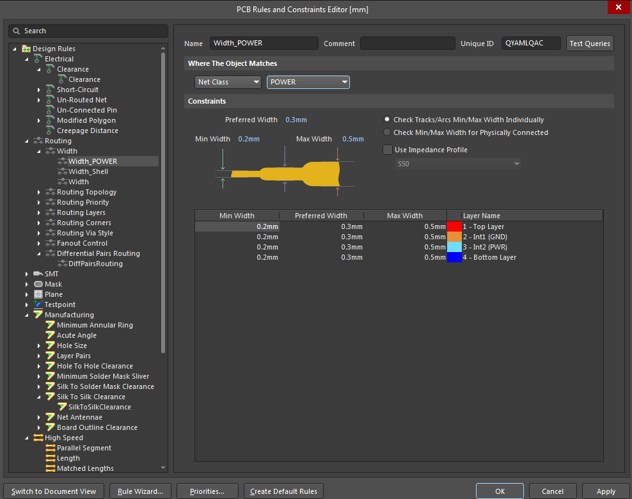Collapse the Manufacturing rules category

[27, 314]
